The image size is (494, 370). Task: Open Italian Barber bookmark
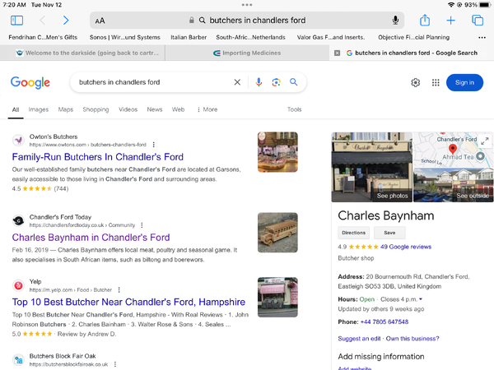coord(189,38)
